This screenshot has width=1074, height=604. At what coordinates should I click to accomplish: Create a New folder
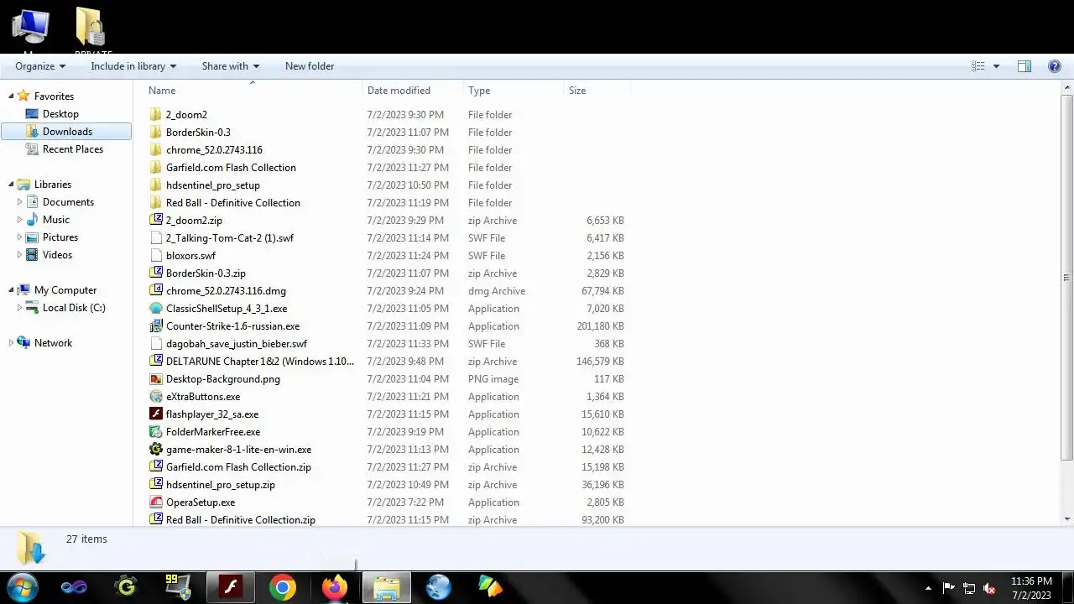click(310, 66)
